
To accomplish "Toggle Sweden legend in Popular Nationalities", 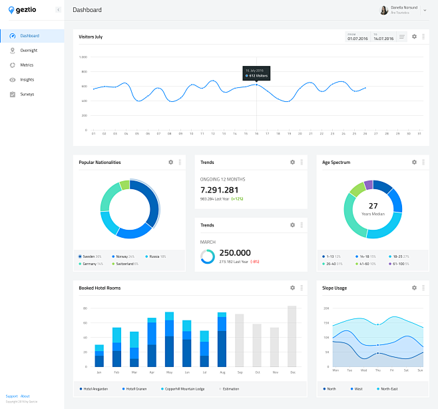I will click(x=90, y=256).
